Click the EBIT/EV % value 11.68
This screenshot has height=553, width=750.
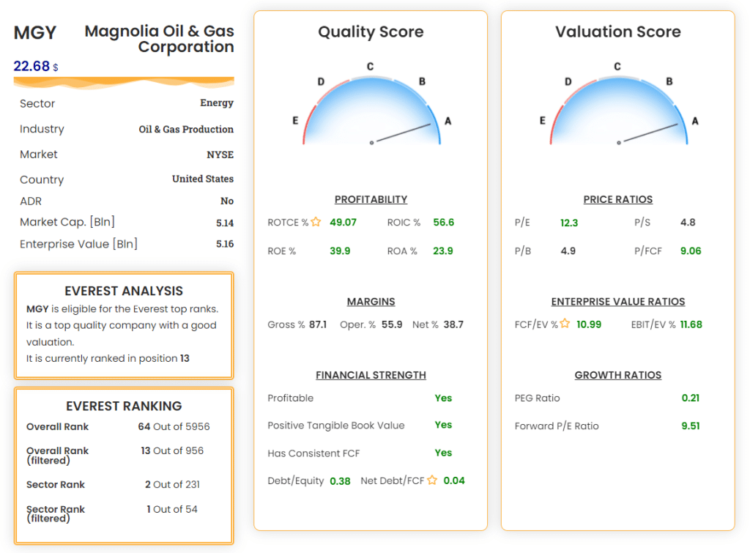[691, 324]
